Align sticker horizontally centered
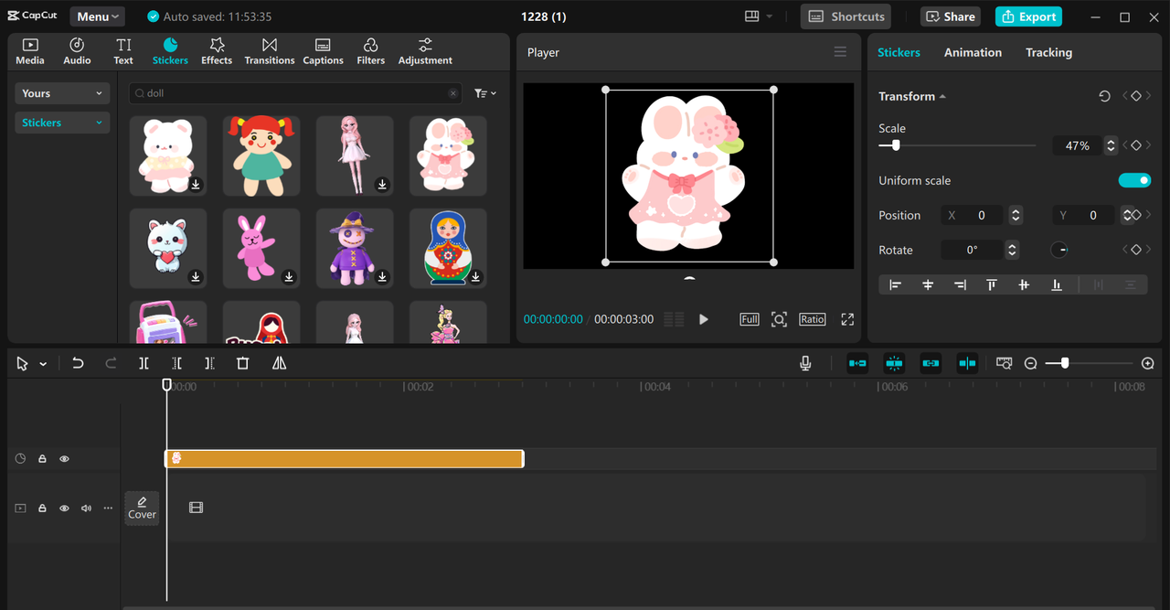 tap(928, 285)
